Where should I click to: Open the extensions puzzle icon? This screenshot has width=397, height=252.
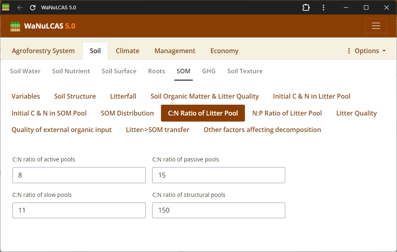[x=306, y=8]
